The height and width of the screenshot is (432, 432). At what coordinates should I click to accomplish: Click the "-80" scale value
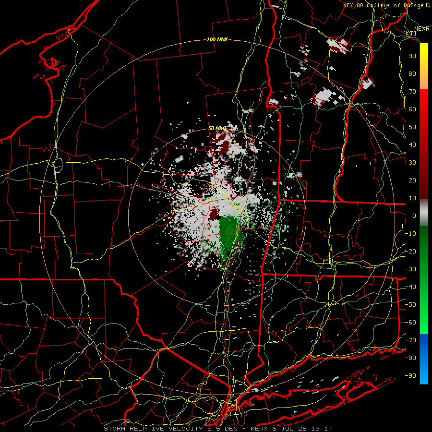pyautogui.click(x=410, y=358)
